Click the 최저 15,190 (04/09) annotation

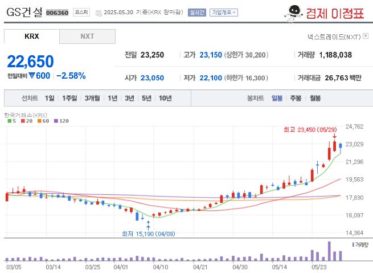point(149,234)
